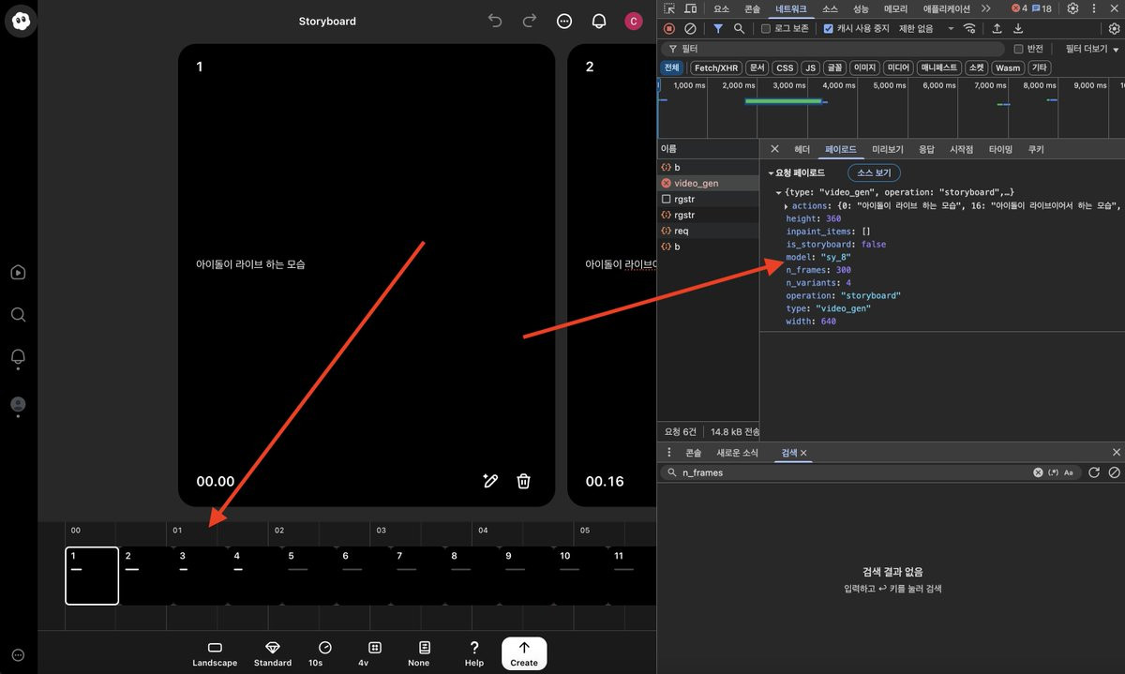Check the invert filter checkbox (반전)
The width and height of the screenshot is (1125, 674).
point(1019,49)
